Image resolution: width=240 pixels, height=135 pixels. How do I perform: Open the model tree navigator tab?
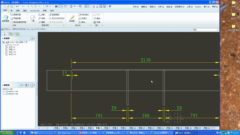pos(5,34)
